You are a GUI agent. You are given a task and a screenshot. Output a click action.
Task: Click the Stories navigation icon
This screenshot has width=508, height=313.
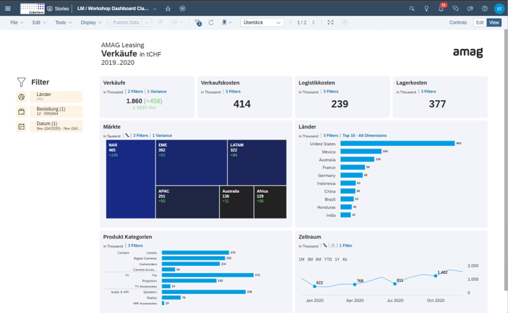point(49,9)
